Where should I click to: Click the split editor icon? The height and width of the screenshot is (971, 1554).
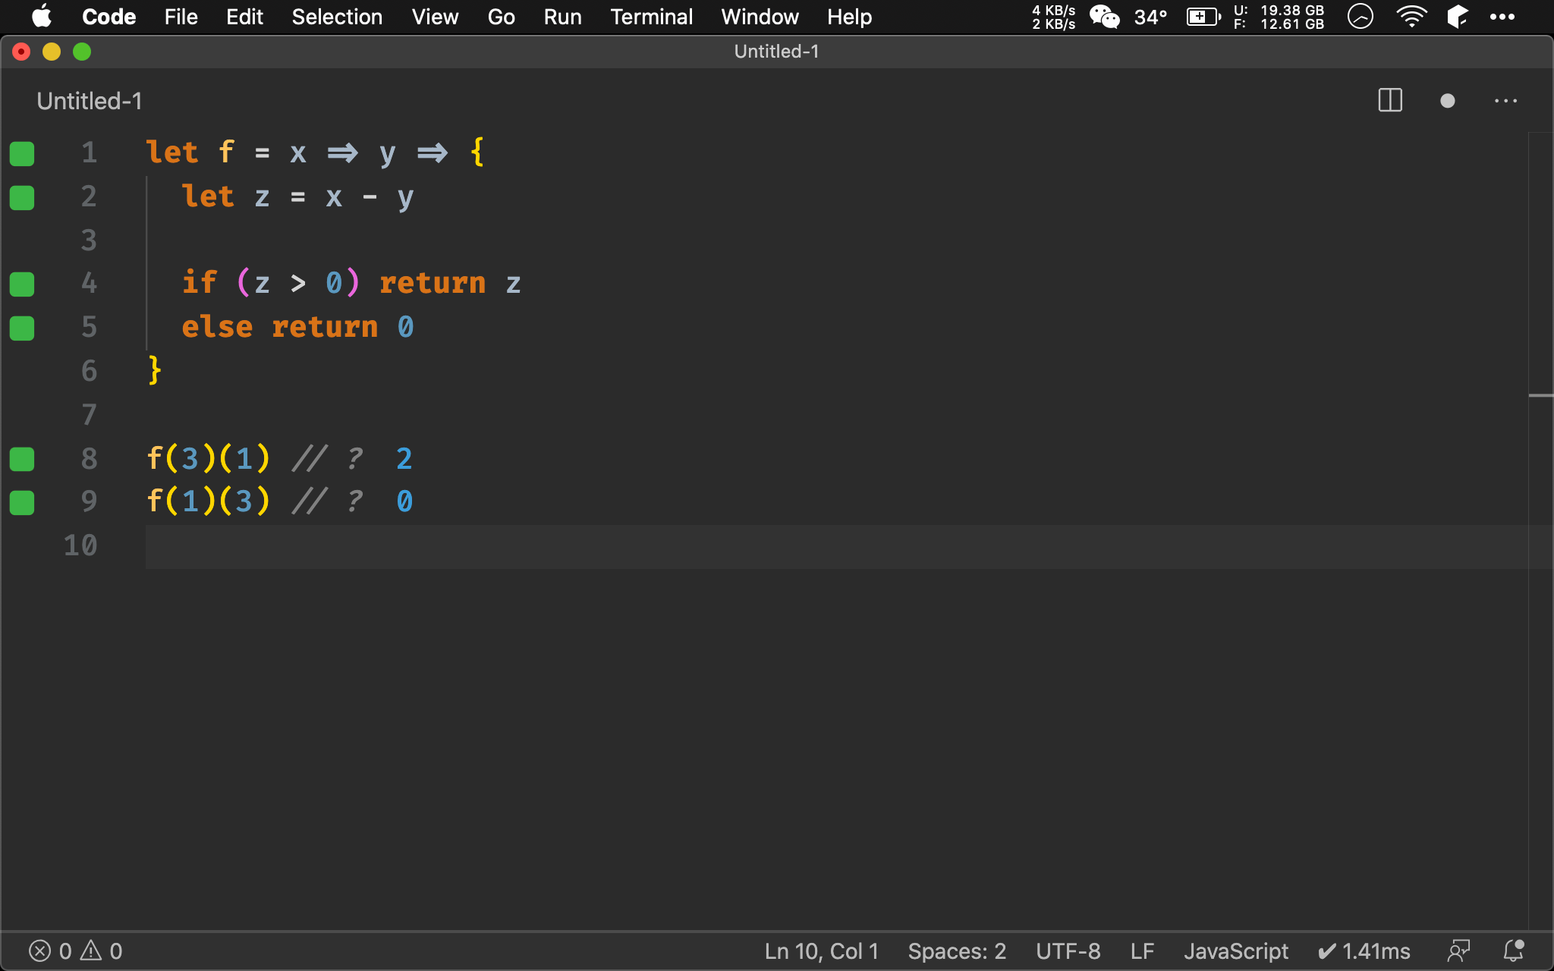point(1390,101)
